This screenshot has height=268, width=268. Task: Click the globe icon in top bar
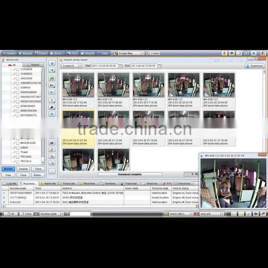pos(254,53)
